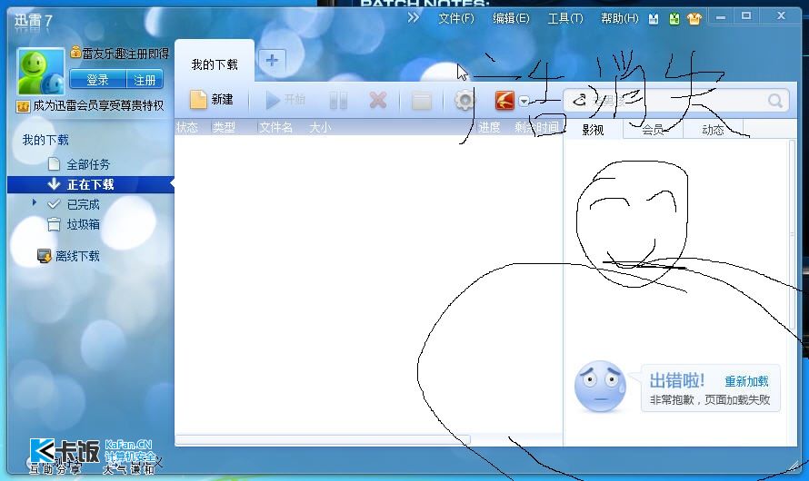Click the 出错啦! error heading
Screen dimensions: 809x481
(x=677, y=380)
